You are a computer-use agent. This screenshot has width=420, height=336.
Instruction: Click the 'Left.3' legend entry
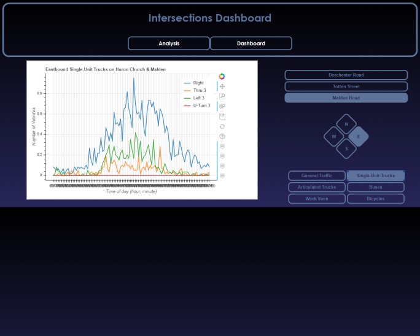click(194, 98)
